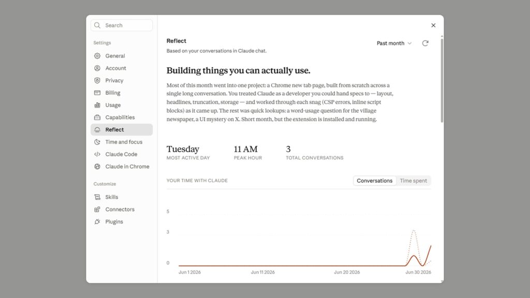Viewport: 530px width, 298px height.
Task: Click the Usage bar chart icon
Action: (x=97, y=105)
